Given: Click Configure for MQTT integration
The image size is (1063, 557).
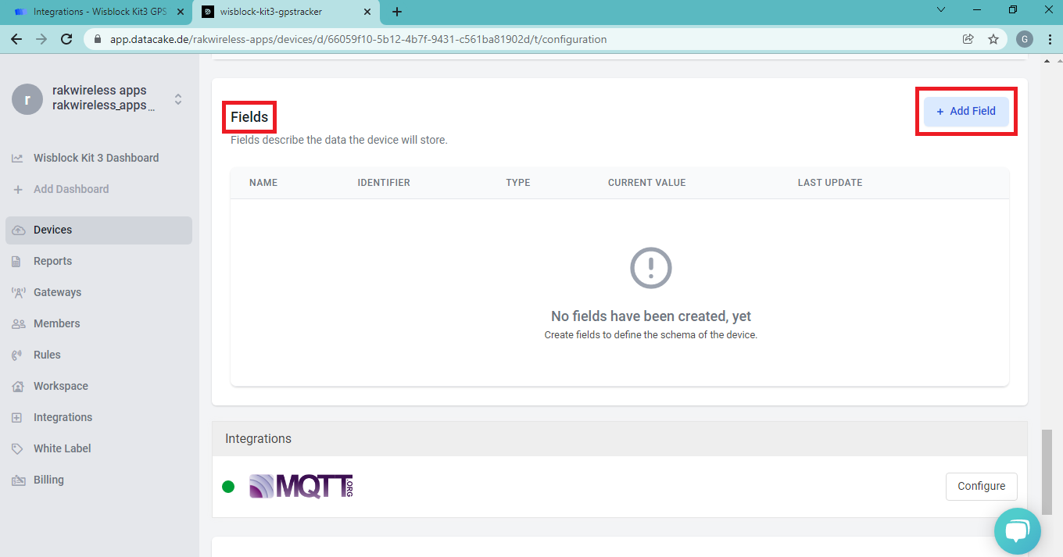Looking at the screenshot, I should click(981, 486).
